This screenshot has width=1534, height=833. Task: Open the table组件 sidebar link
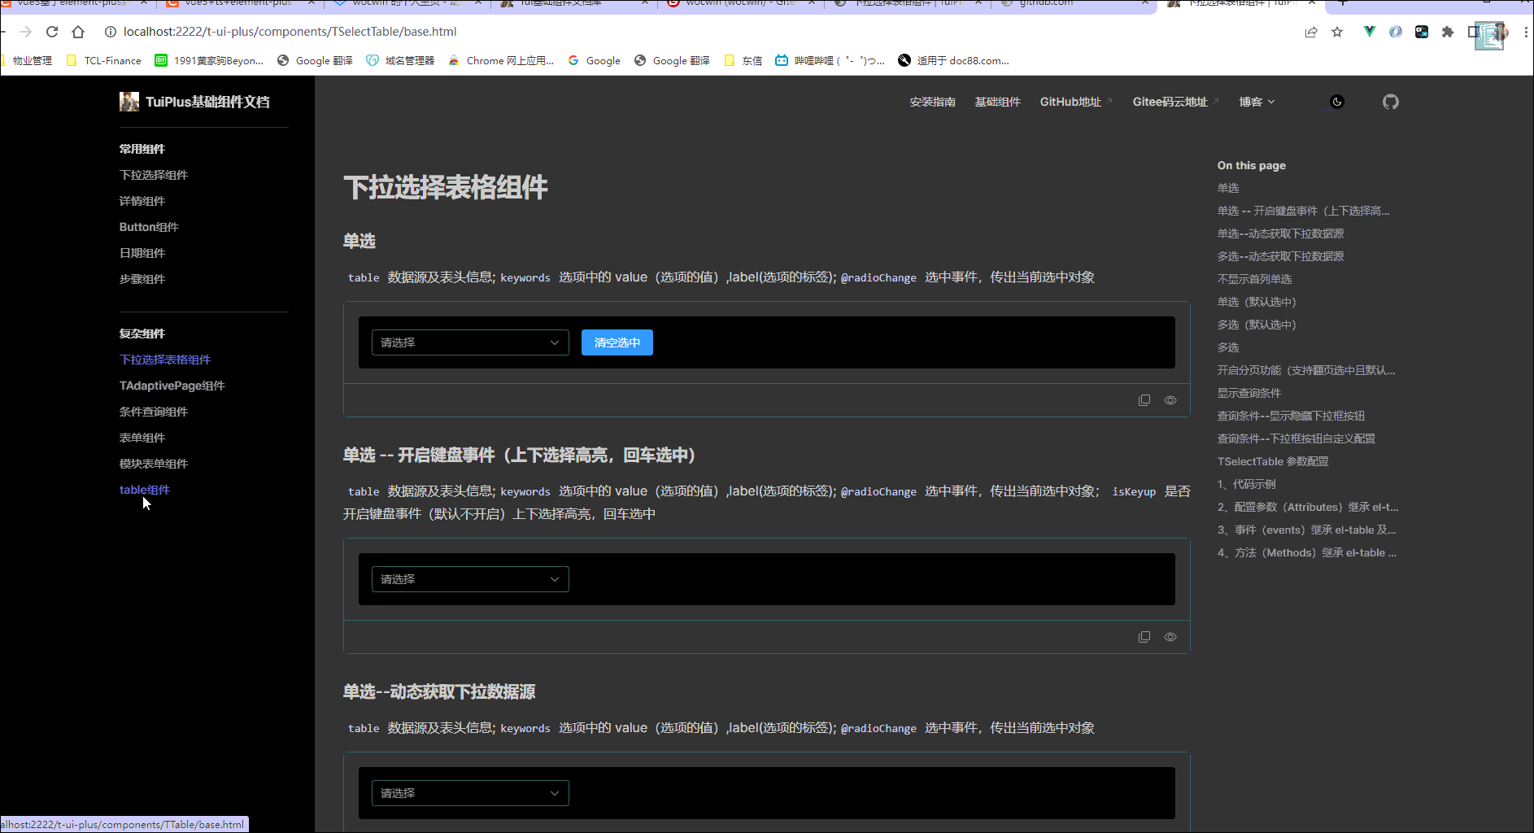point(144,489)
